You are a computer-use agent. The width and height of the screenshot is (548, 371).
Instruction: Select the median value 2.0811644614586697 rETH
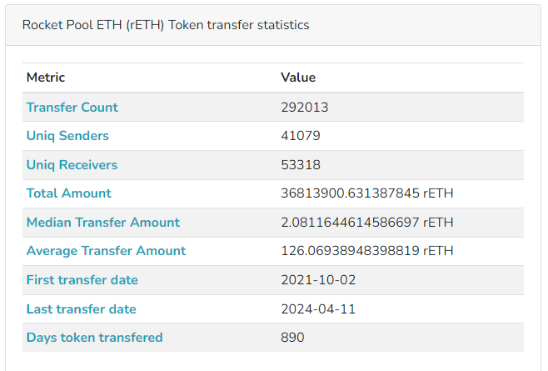tap(367, 223)
